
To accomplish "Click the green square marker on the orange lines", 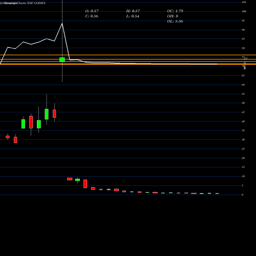I will tap(62, 60).
